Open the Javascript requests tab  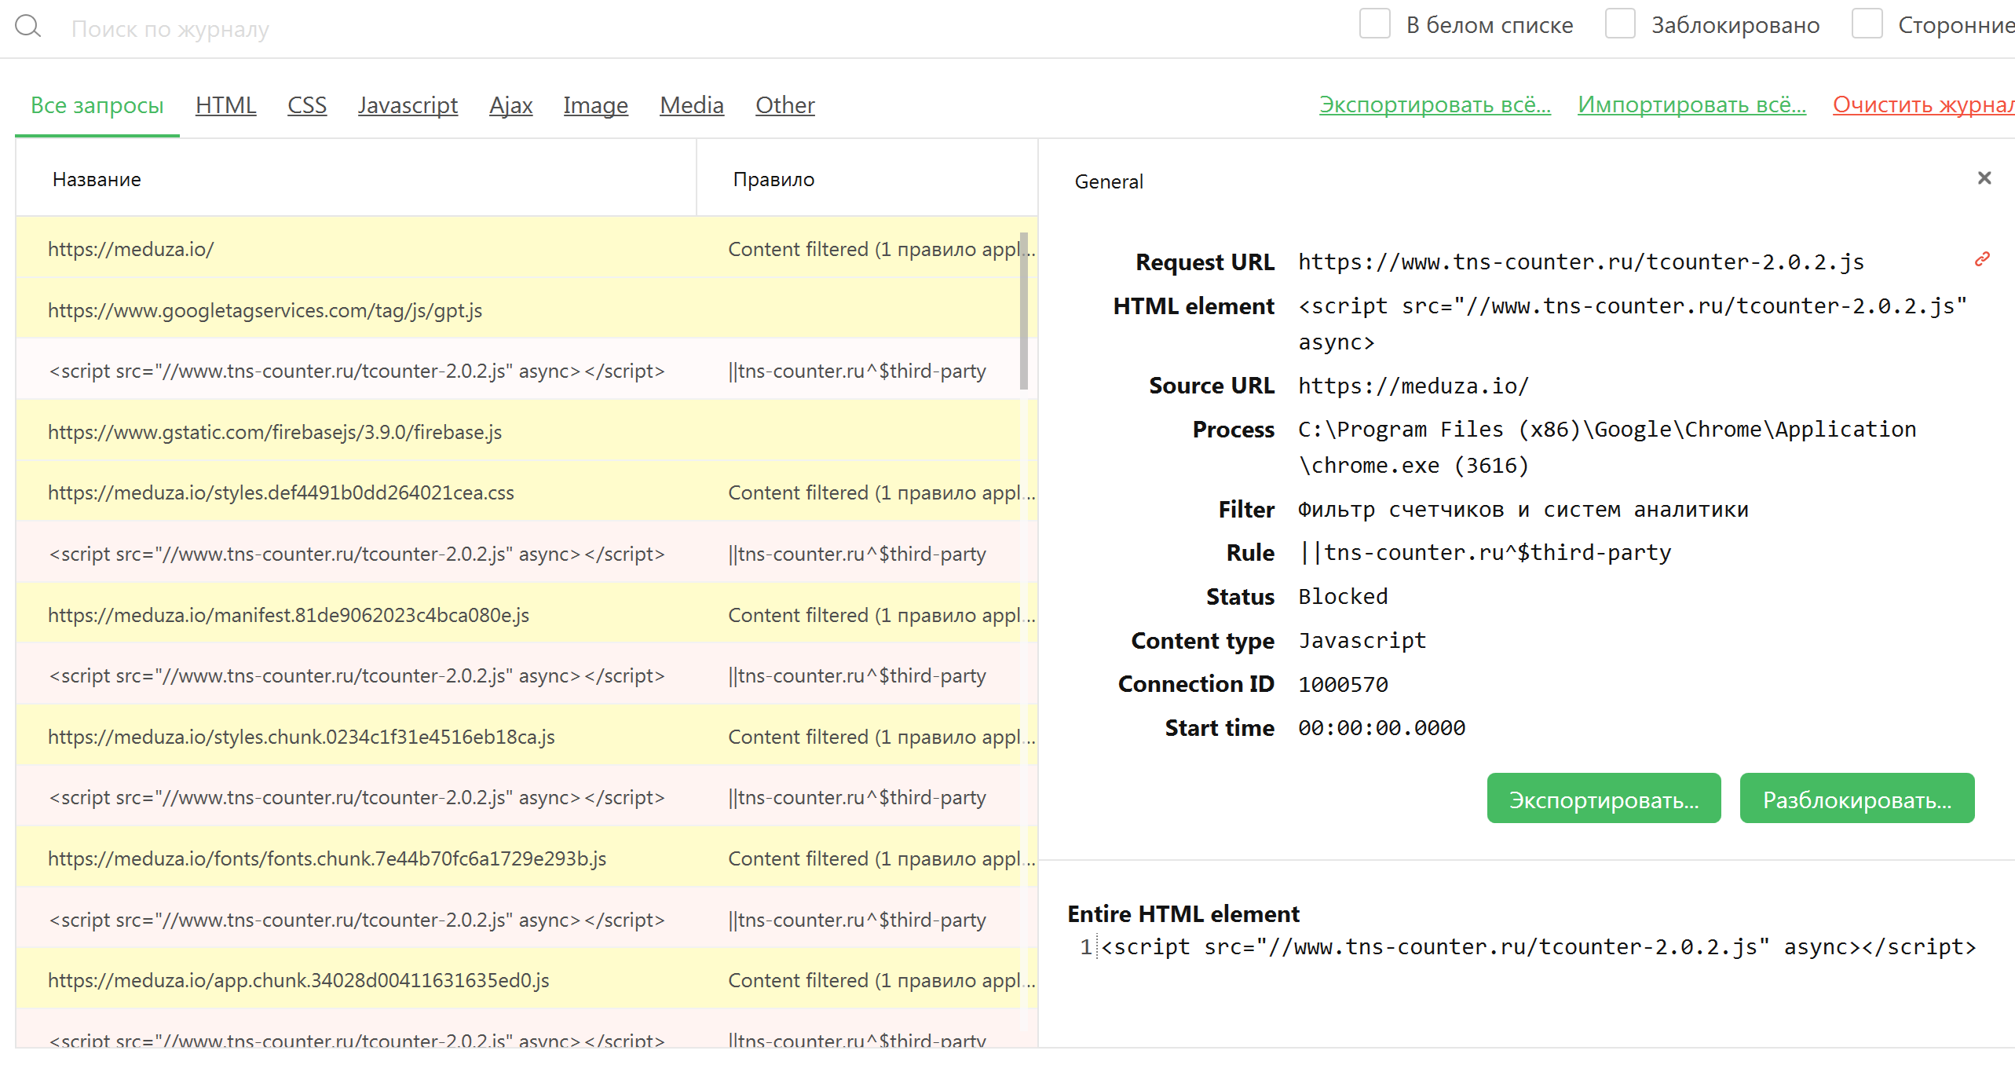[x=408, y=105]
